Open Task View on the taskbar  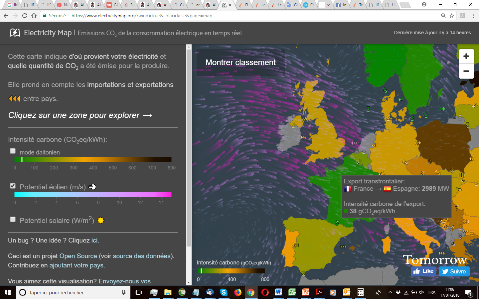pos(138,292)
